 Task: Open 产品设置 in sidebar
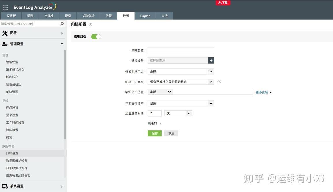(12, 108)
